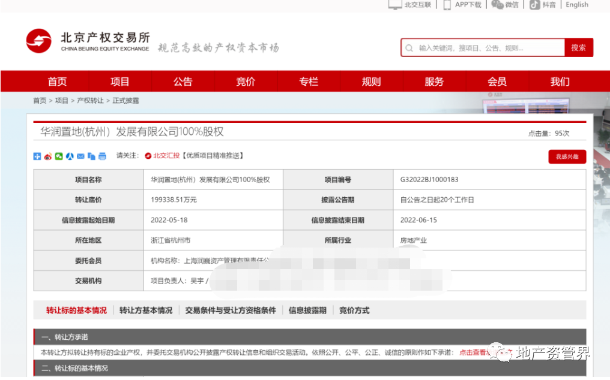Click the 信息披露结束日期 label cell
This screenshot has width=610, height=380.
coord(338,220)
